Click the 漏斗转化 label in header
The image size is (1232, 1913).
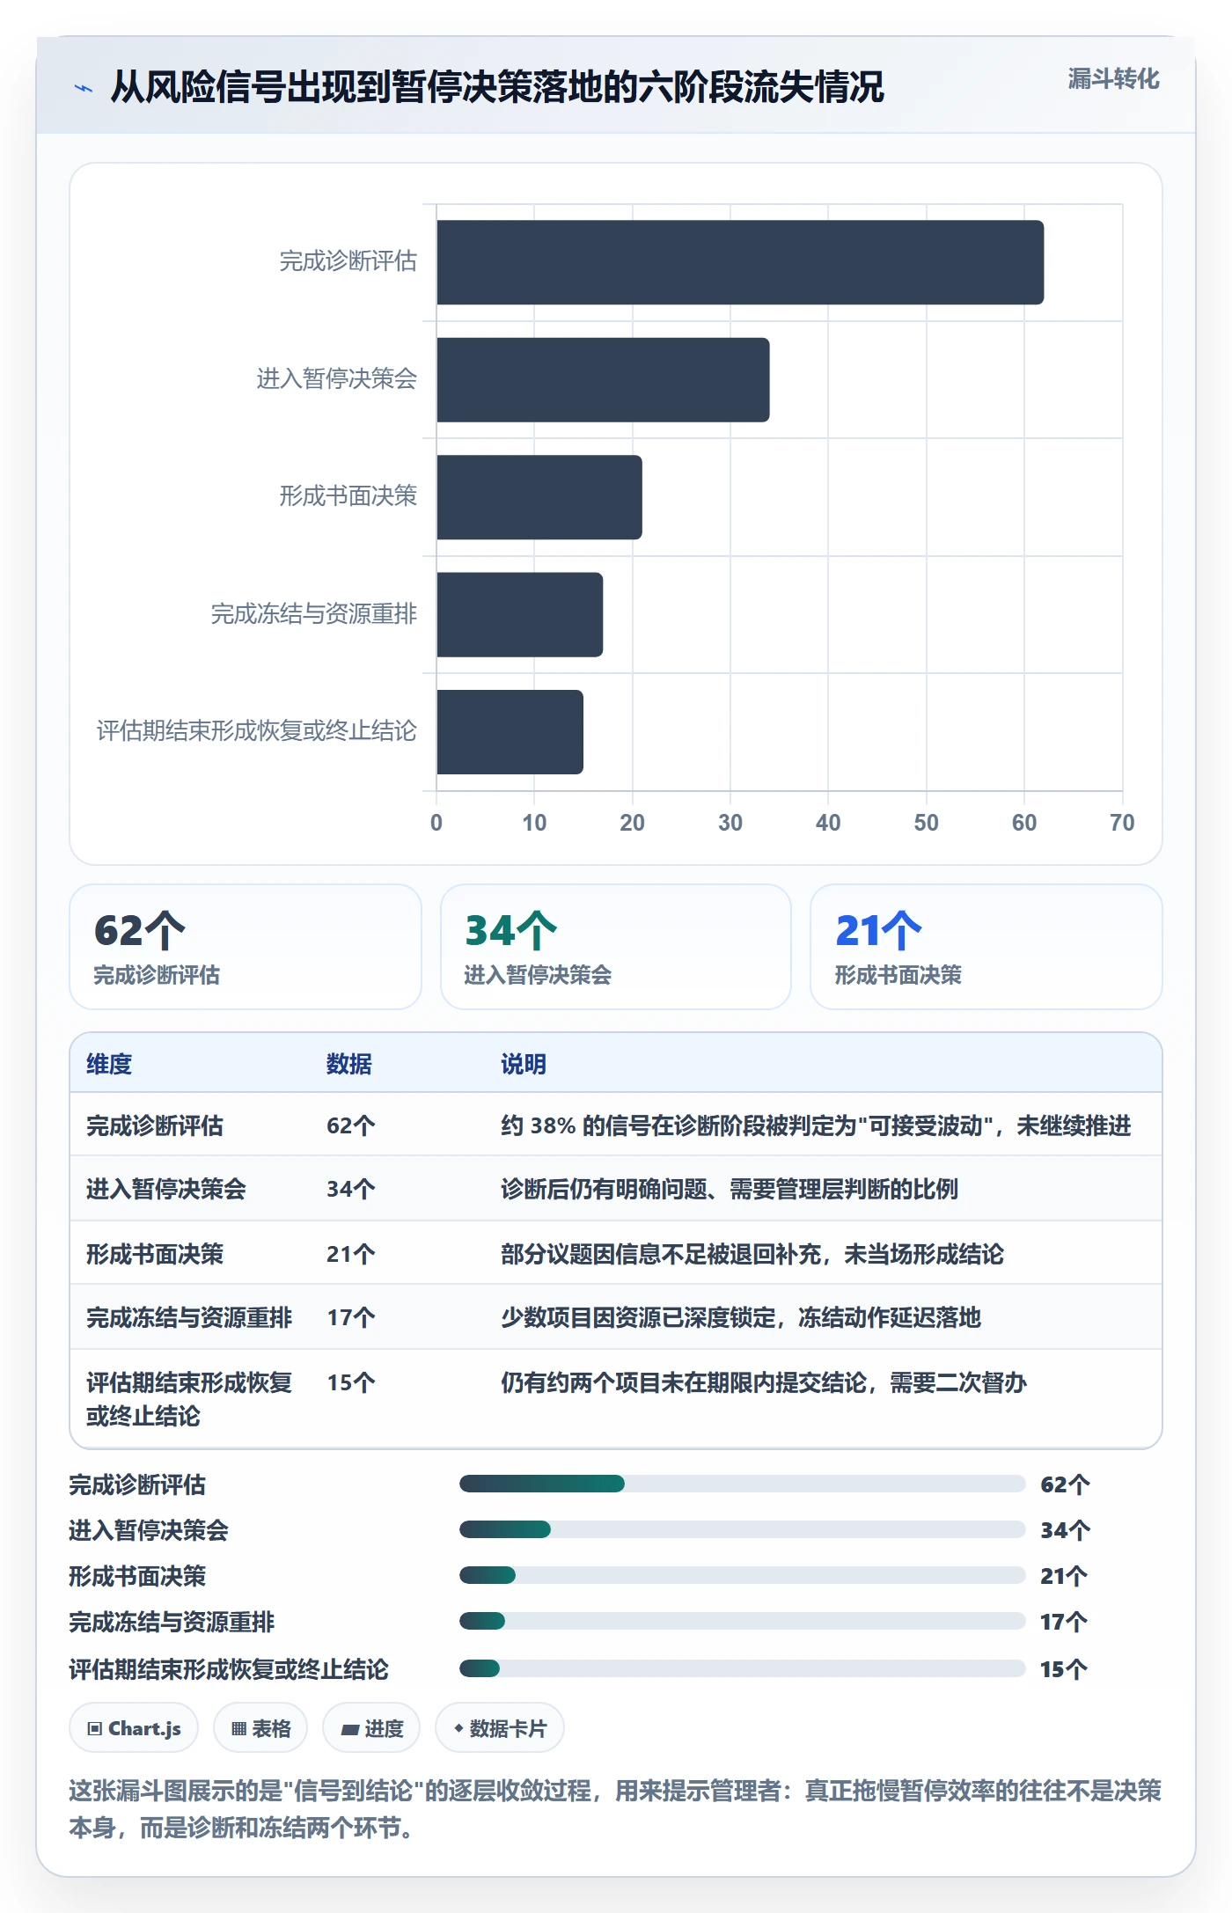1113,79
